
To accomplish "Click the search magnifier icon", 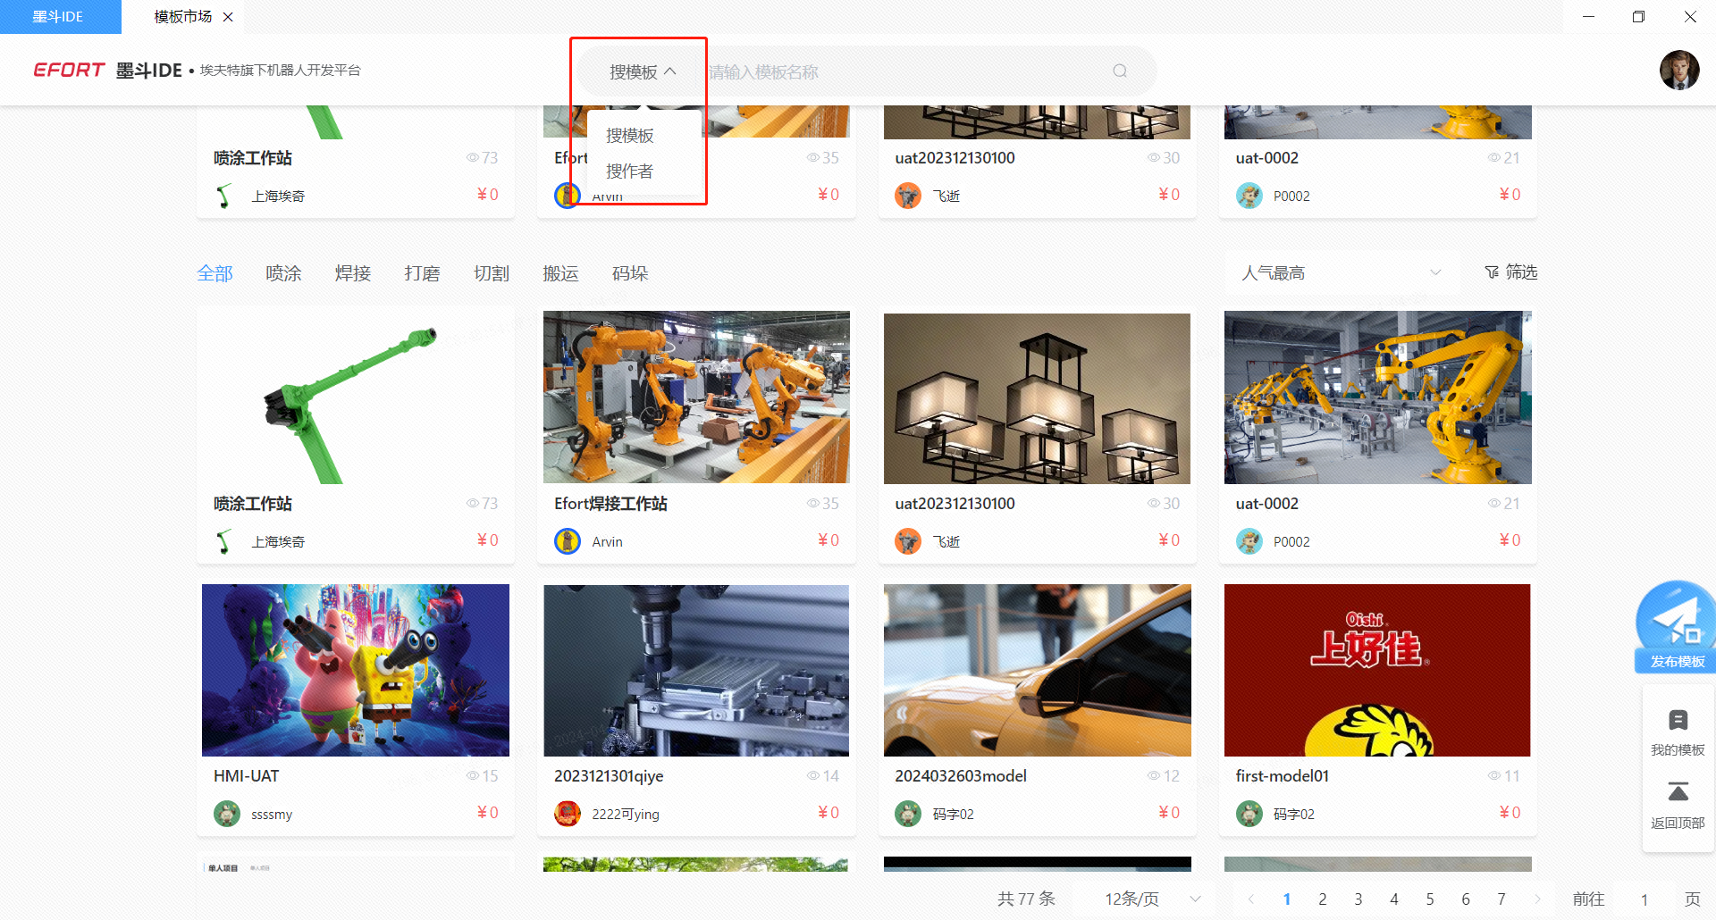I will (1119, 71).
